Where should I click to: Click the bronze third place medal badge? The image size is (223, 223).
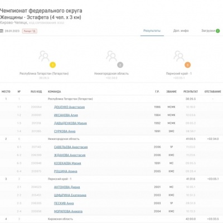click(x=187, y=65)
